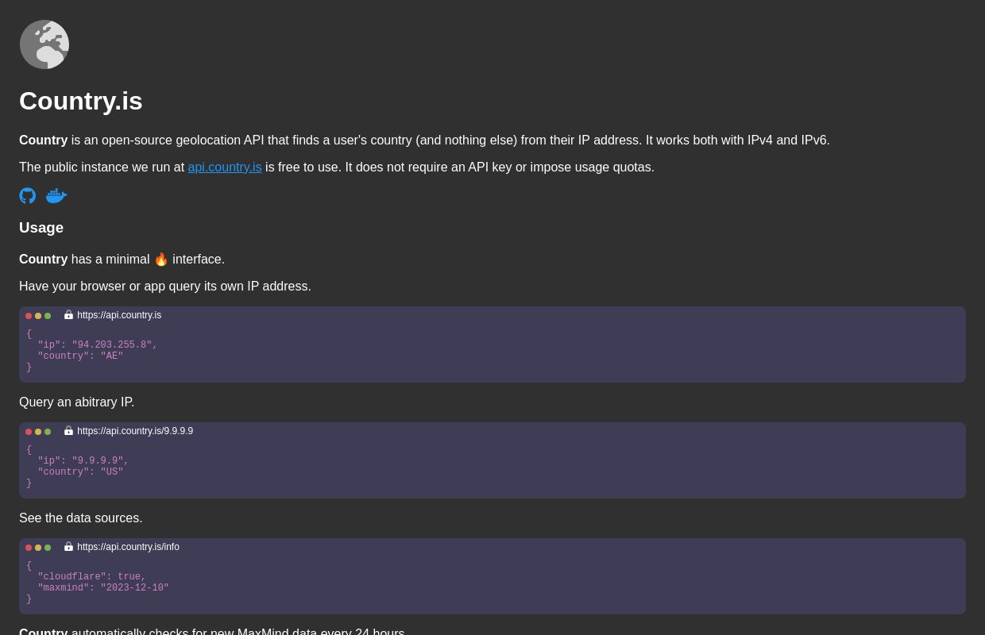Viewport: 985px width, 635px height.
Task: Click the red dot in the 9.9.9.9 window
Action: pos(29,432)
